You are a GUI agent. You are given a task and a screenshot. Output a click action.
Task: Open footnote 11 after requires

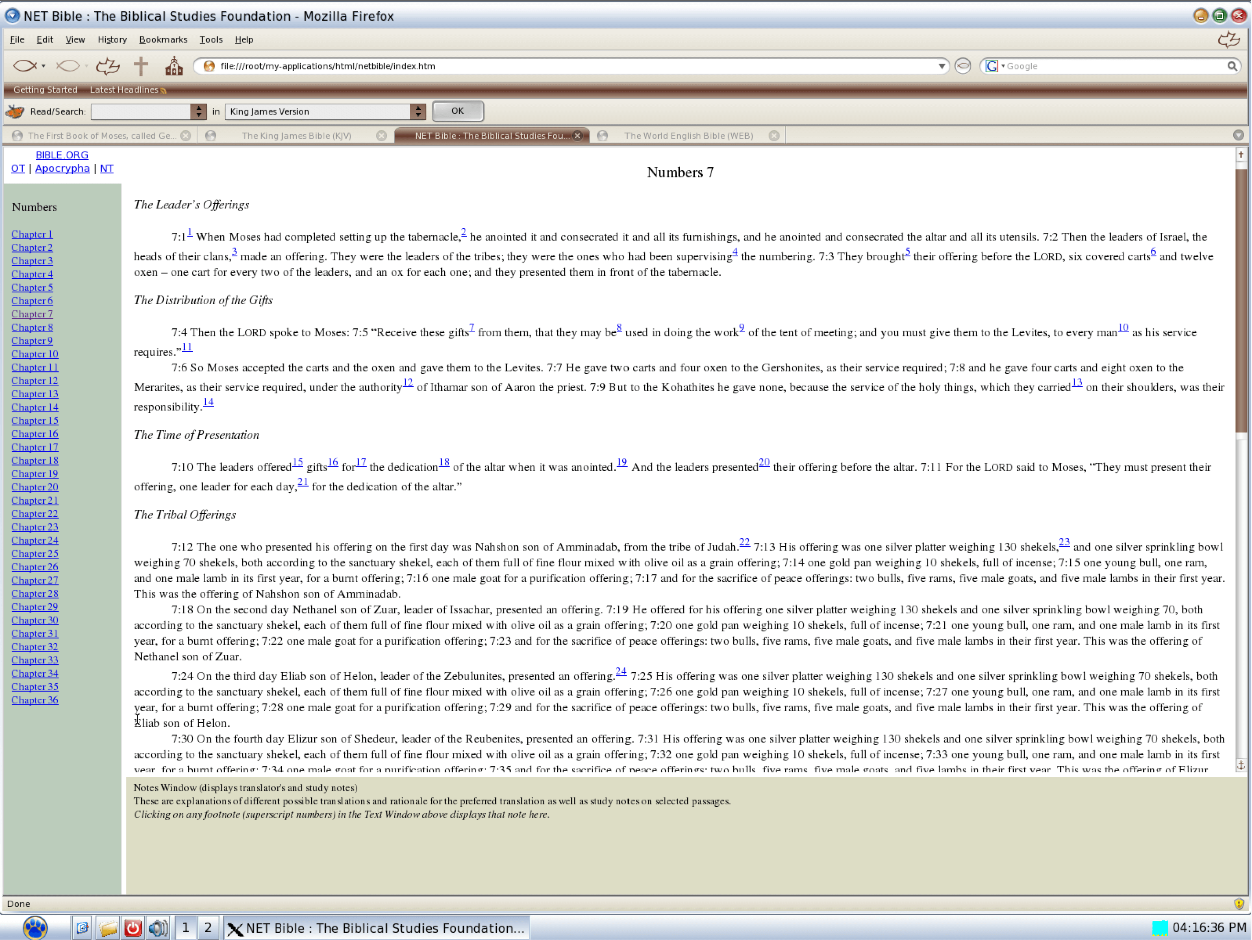pos(187,347)
